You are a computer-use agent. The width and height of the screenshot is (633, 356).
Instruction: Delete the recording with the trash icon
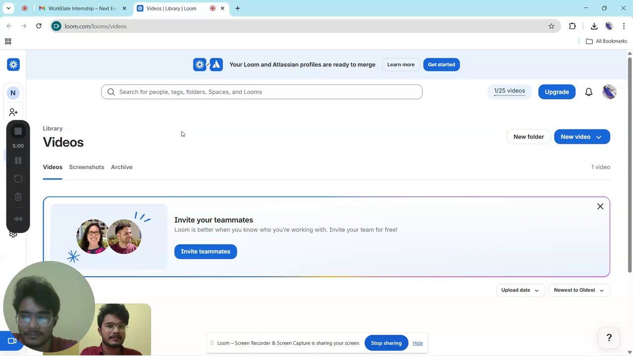tap(18, 197)
